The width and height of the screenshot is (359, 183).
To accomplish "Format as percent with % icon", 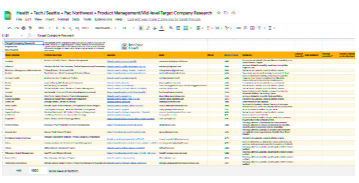I will pyautogui.click(x=64, y=28).
